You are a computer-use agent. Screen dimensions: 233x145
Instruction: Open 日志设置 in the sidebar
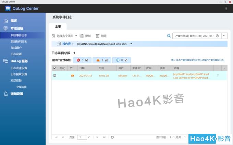pos(16,54)
